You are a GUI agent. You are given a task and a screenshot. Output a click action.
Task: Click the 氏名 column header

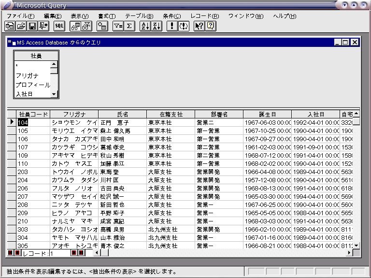(123, 115)
